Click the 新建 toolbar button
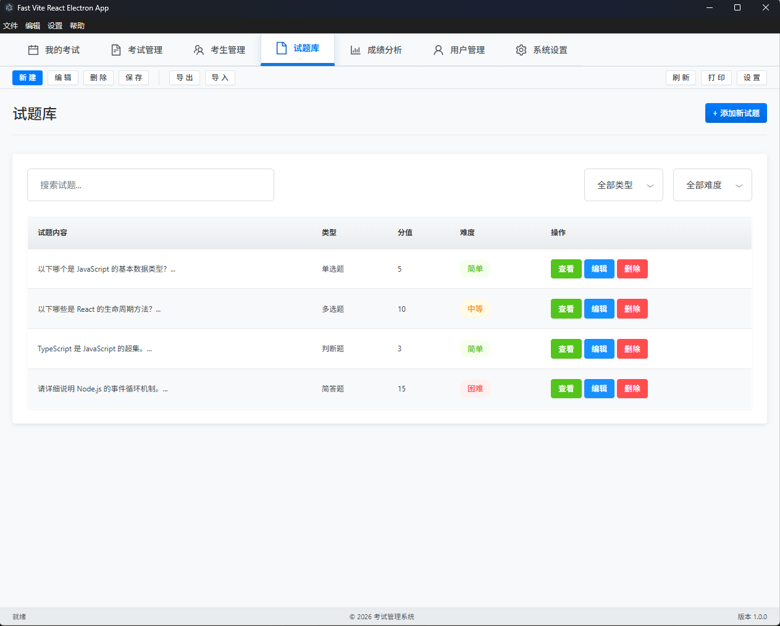This screenshot has width=780, height=626. pyautogui.click(x=27, y=78)
